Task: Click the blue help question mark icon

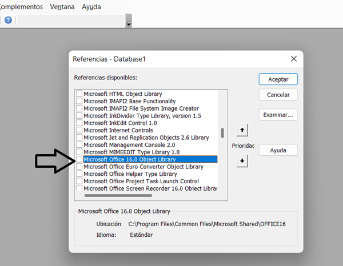Action: point(8,20)
